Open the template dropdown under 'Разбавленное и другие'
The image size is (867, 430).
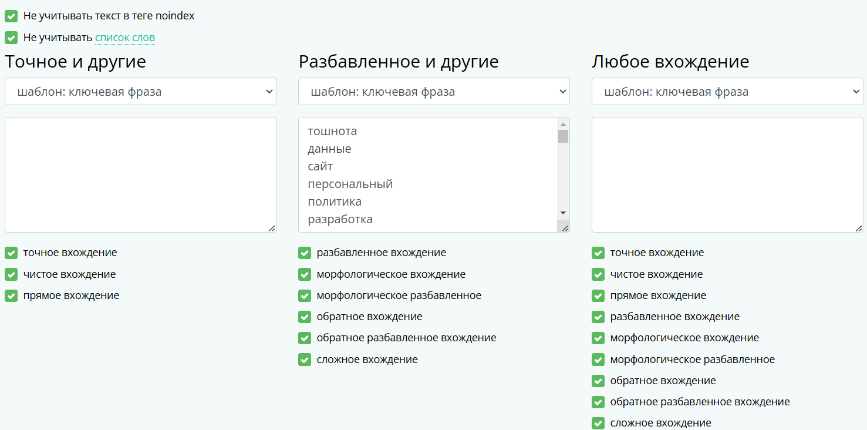tap(434, 92)
